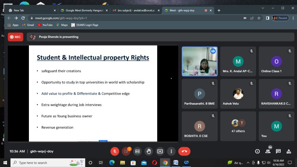This screenshot has height=167, width=297.
Task: Launch Microsoft Edge from taskbar
Action: (112, 163)
